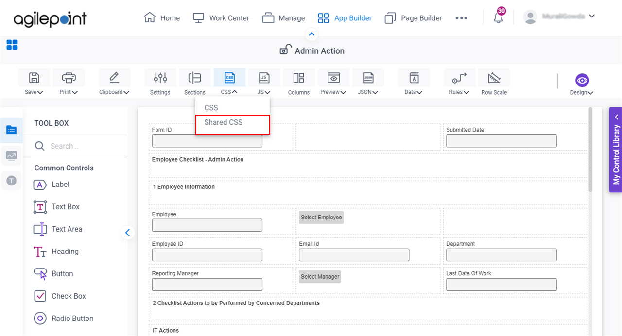The width and height of the screenshot is (622, 336).
Task: Show more navigation options ellipsis
Action: click(461, 18)
